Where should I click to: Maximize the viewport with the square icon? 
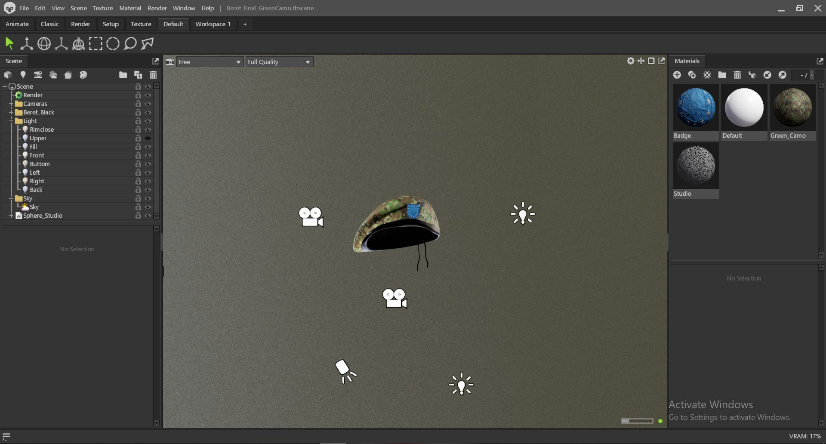pos(651,61)
